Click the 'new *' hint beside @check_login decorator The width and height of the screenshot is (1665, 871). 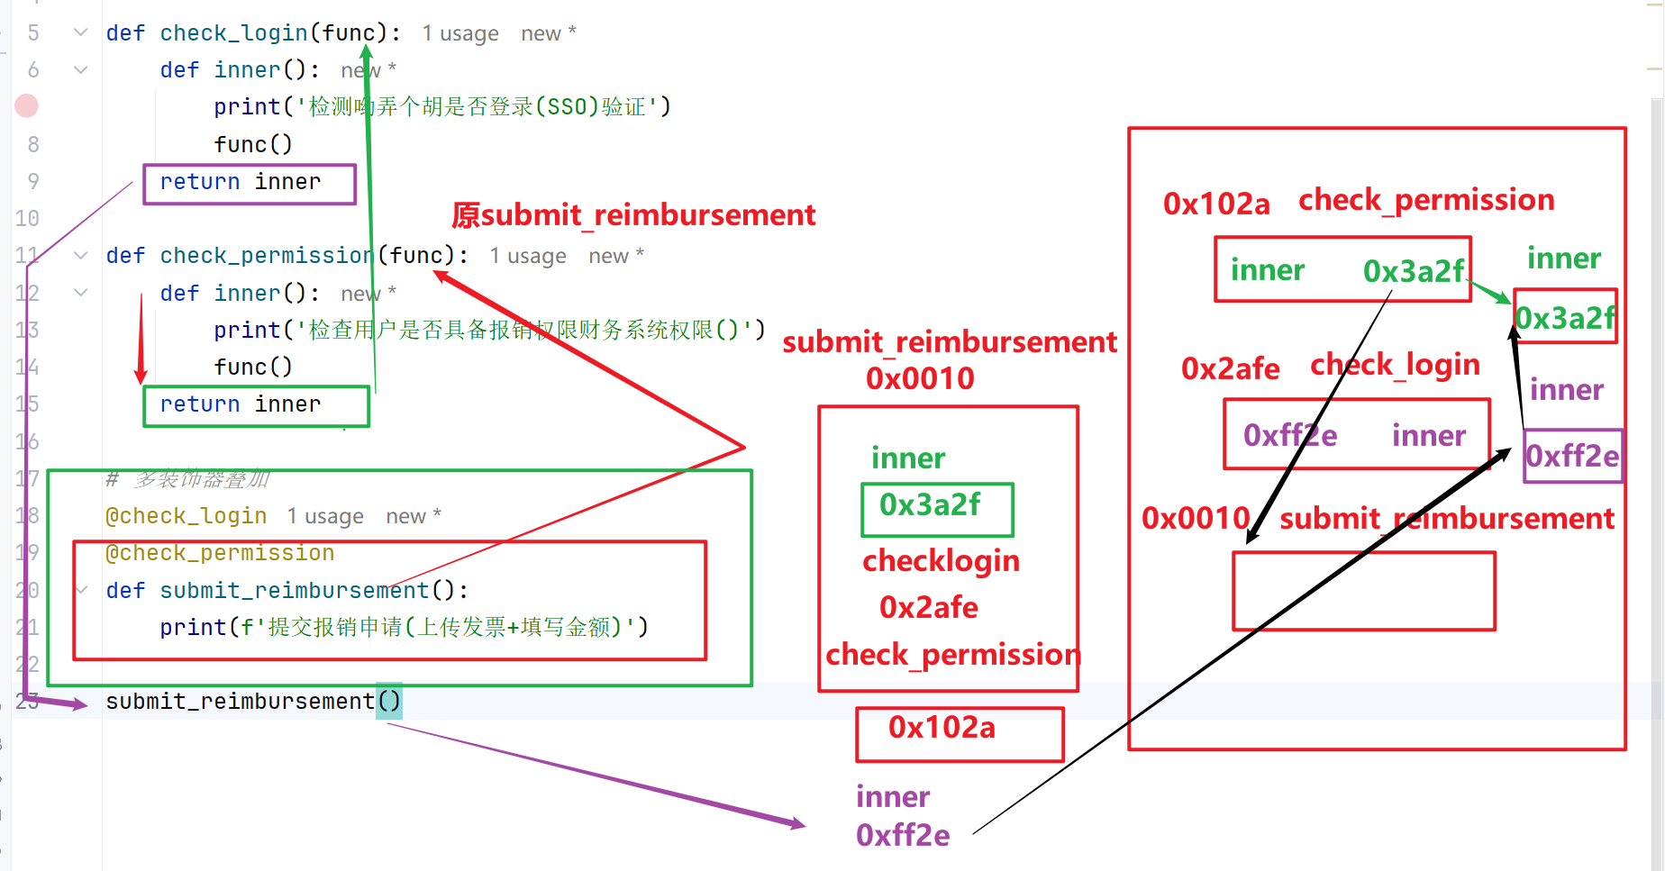pos(414,517)
